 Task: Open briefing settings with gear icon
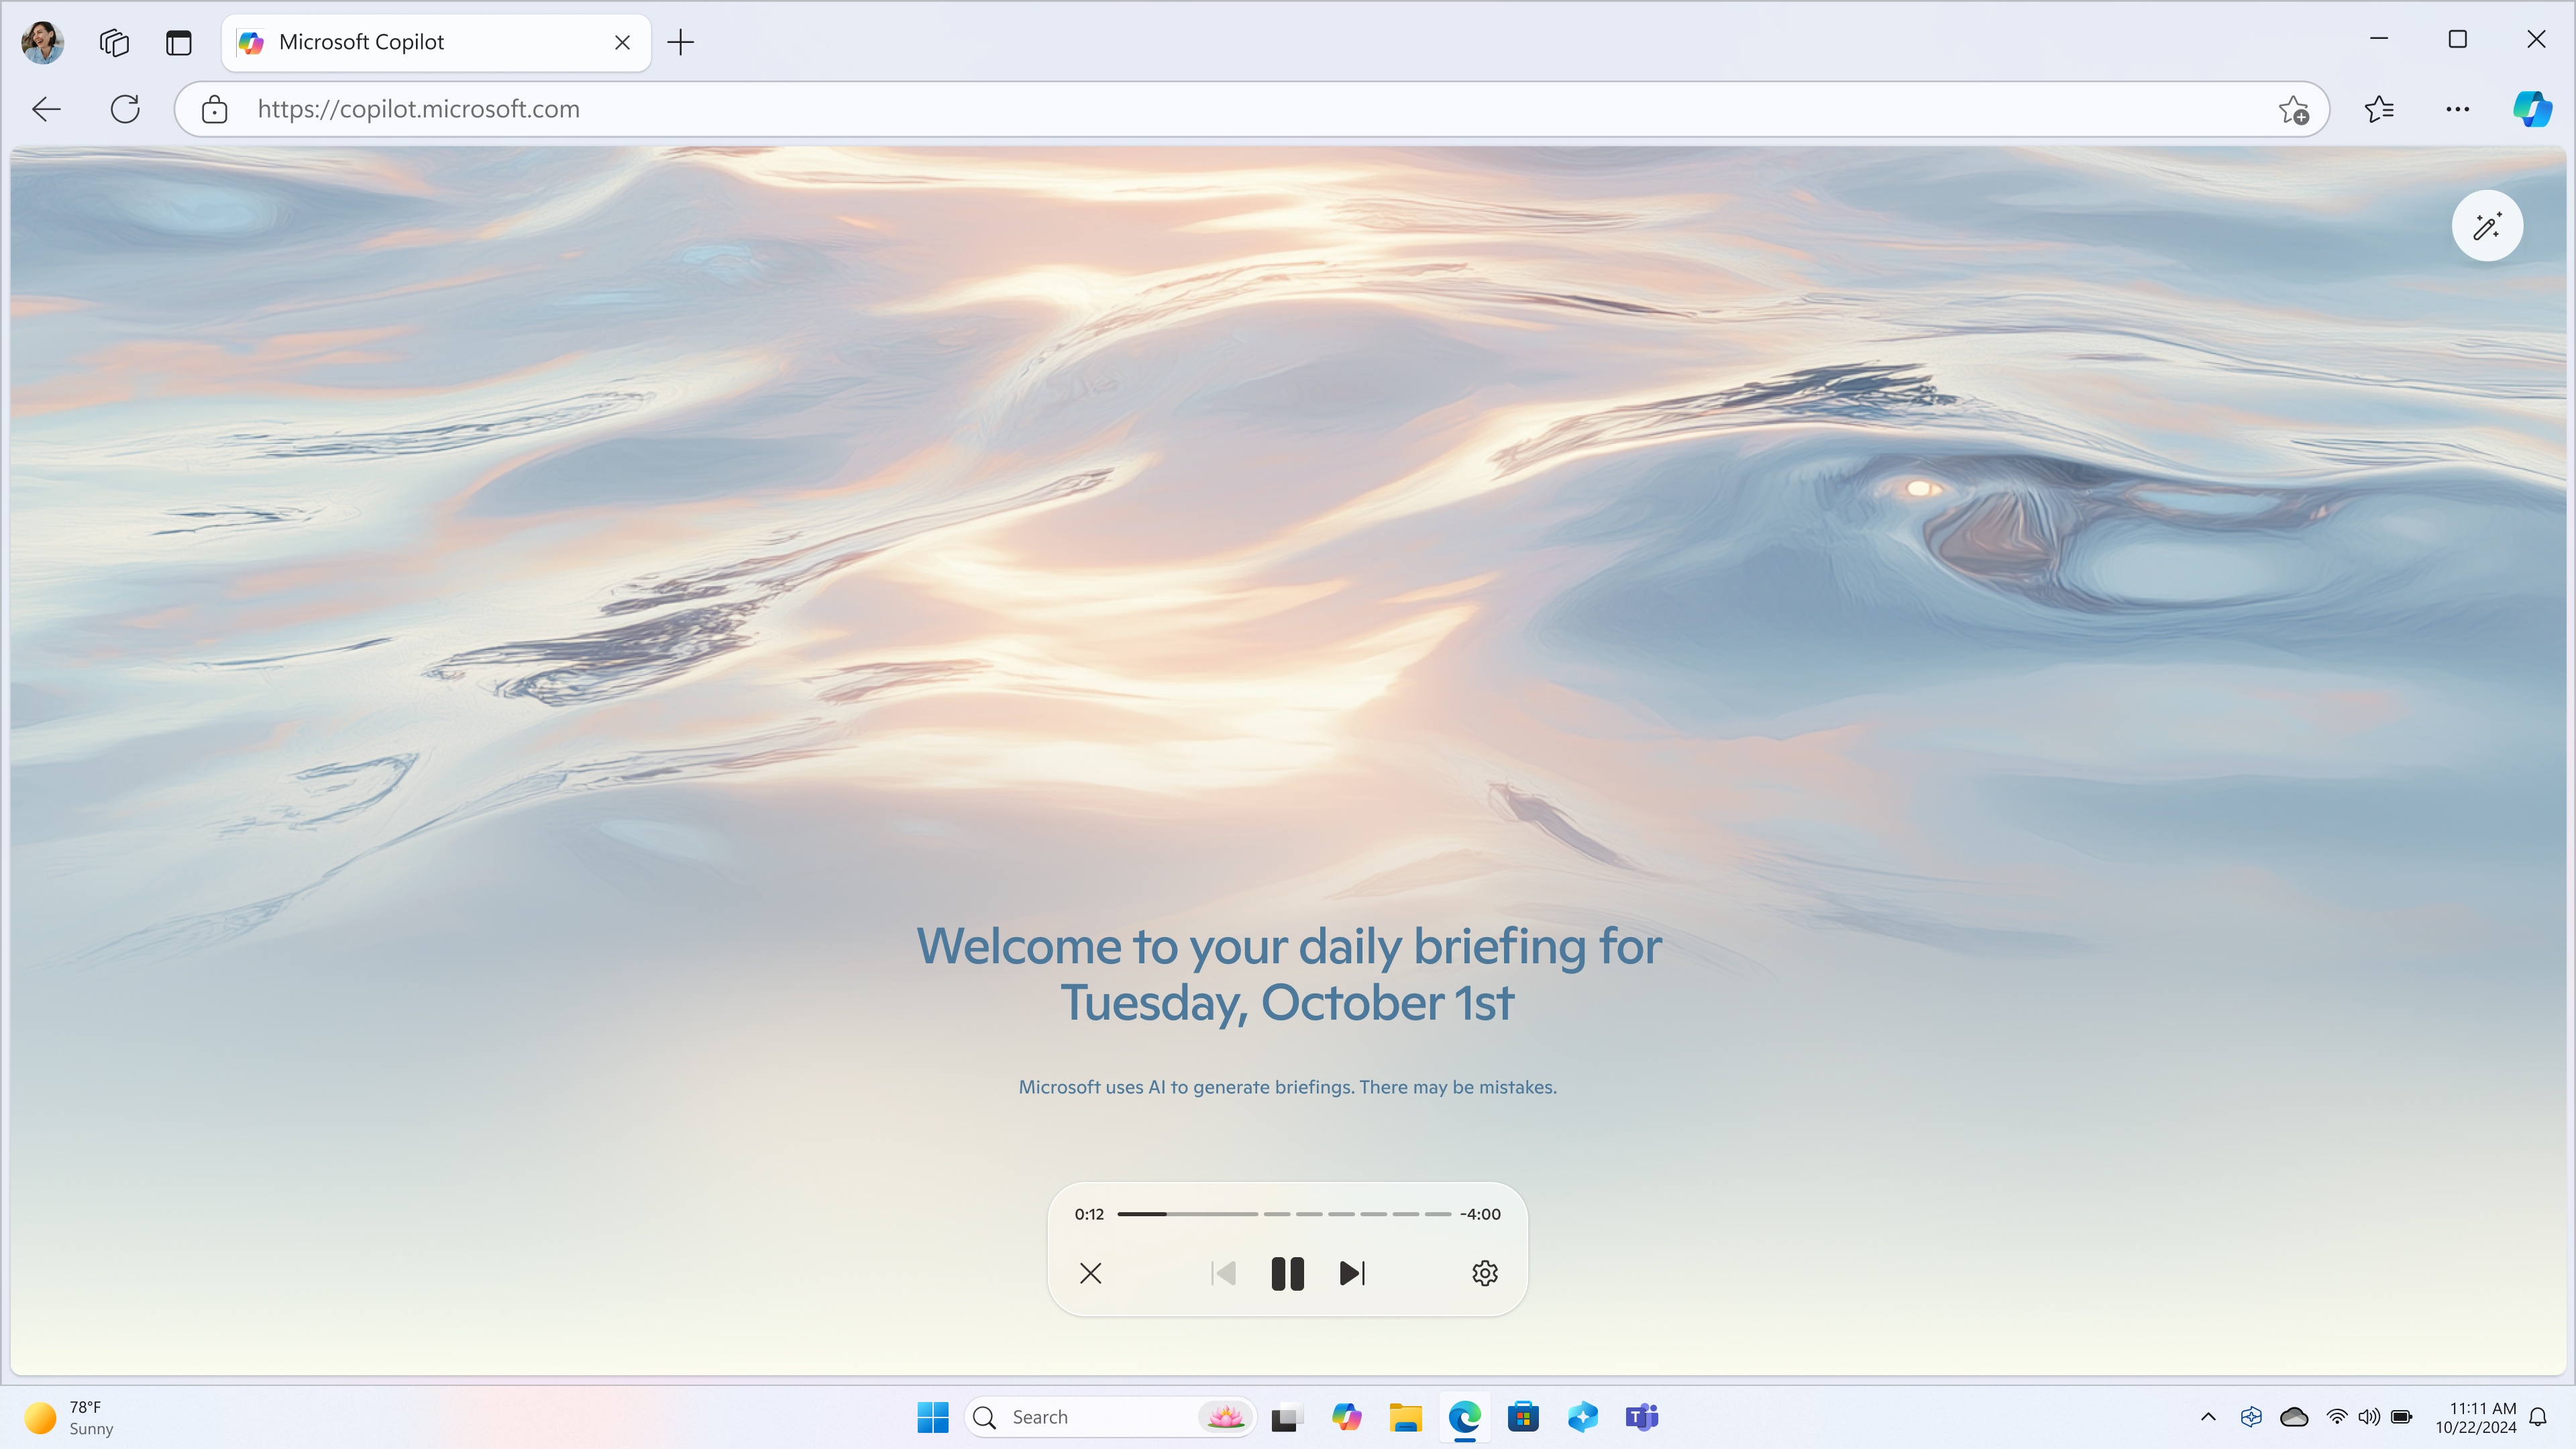(1485, 1272)
